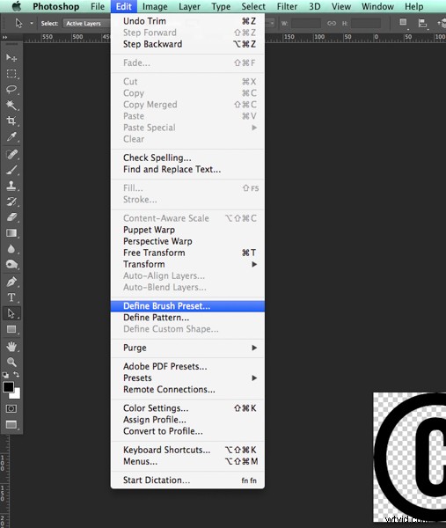Choose Convert to Profile

point(187,431)
